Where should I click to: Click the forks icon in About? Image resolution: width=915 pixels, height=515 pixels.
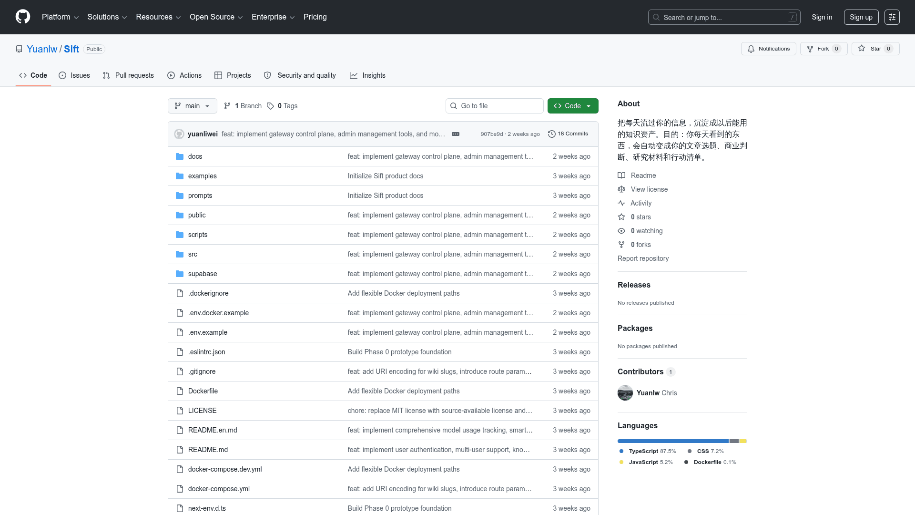coord(621,245)
